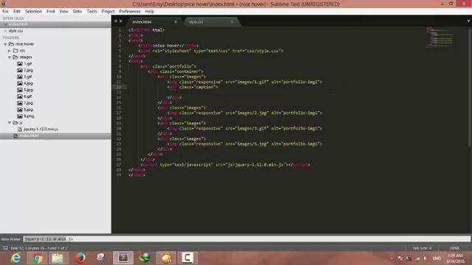Click the nice hover folder icon
The height and width of the screenshot is (265, 472).
pos(11,44)
